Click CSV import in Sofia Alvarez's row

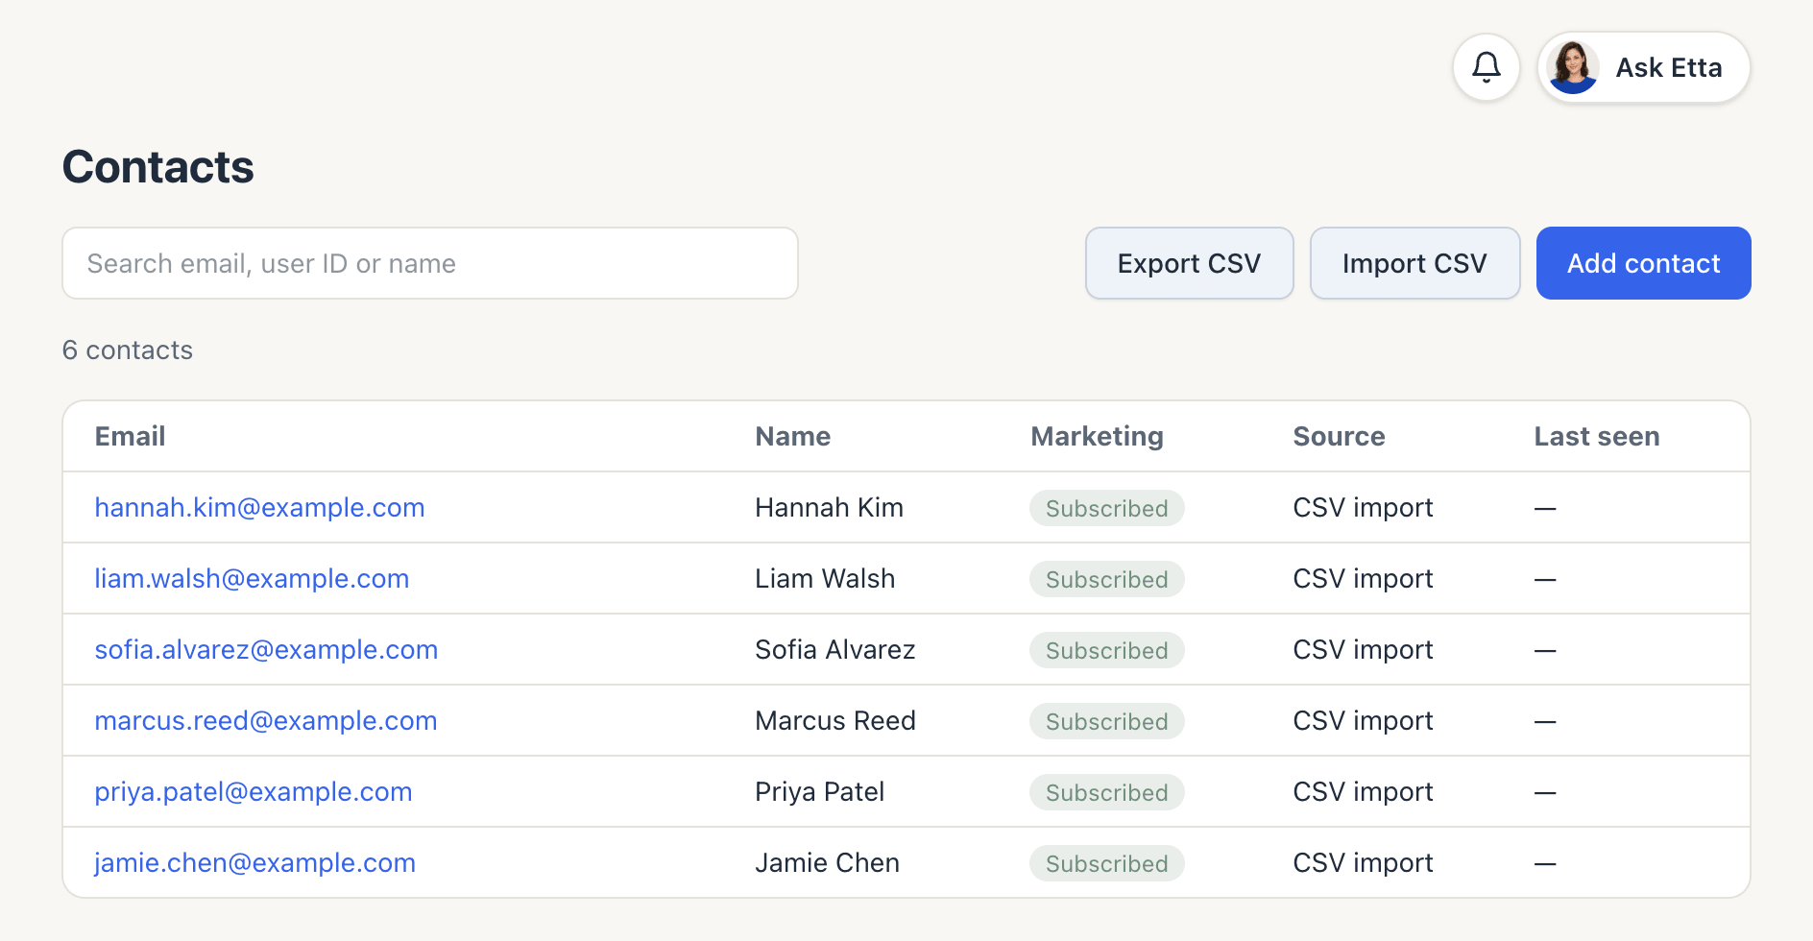pos(1363,649)
